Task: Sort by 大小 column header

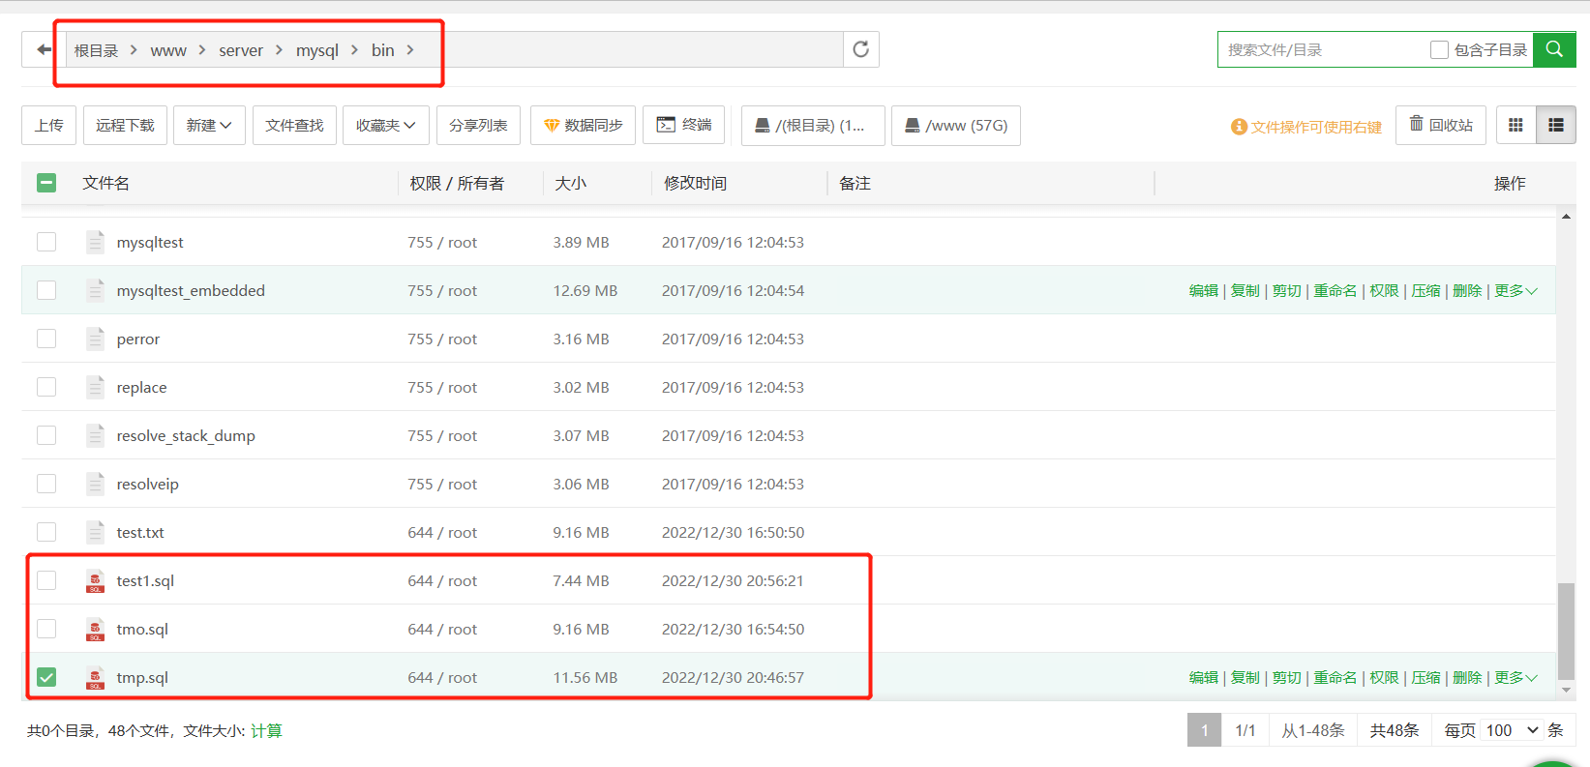Action: [x=570, y=183]
